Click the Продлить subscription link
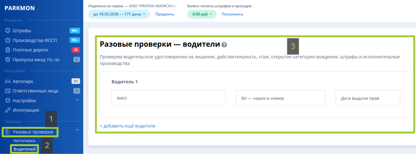Image resolution: width=416 pixels, height=154 pixels. click(165, 14)
